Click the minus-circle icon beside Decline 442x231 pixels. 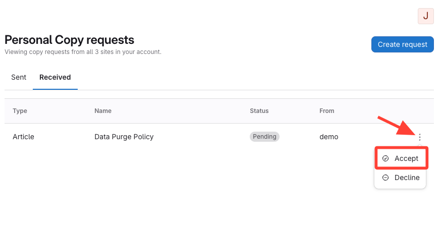coord(385,178)
